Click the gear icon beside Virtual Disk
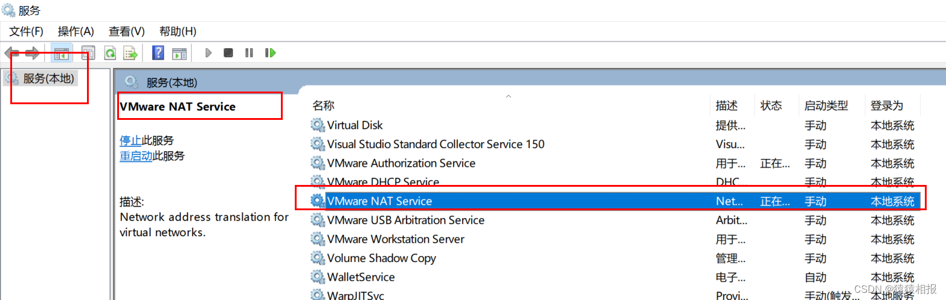Viewport: 946px width, 300px height. coord(317,125)
